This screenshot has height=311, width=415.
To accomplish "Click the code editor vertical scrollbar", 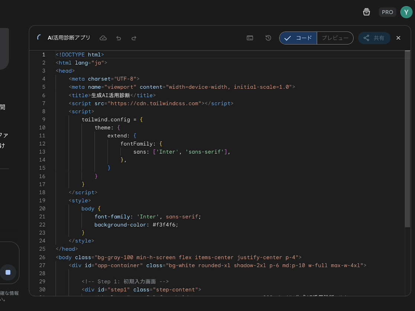I will (x=407, y=139).
